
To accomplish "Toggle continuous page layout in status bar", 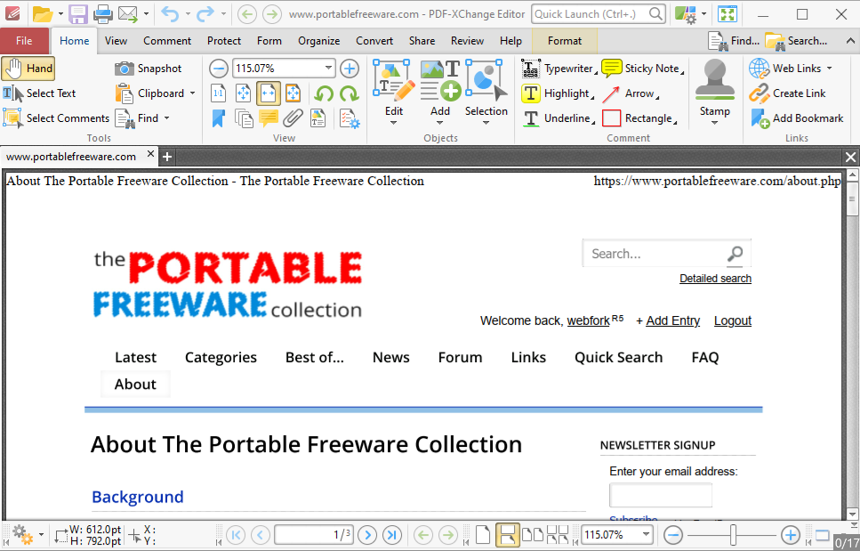I will click(x=507, y=535).
